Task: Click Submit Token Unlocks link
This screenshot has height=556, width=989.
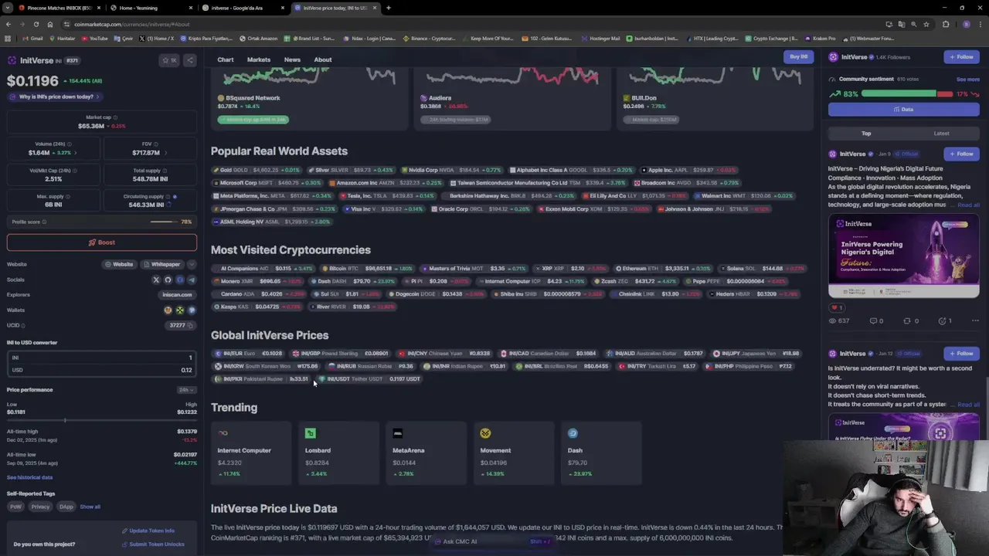Action: coord(152,544)
